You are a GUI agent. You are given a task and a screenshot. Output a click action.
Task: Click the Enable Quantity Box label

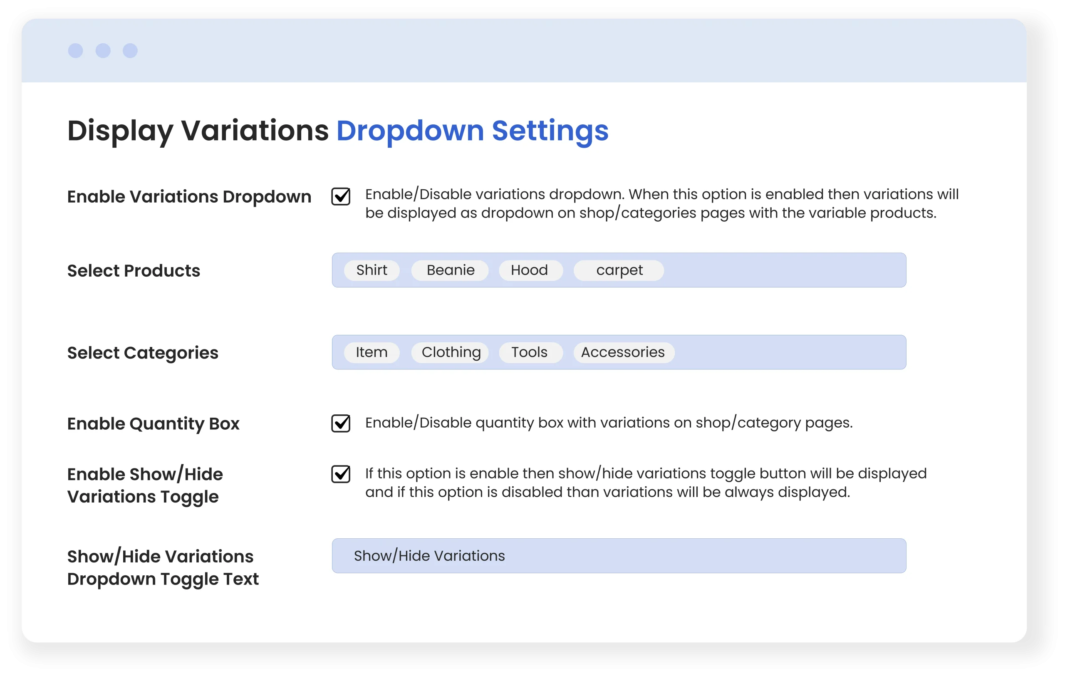(x=153, y=423)
